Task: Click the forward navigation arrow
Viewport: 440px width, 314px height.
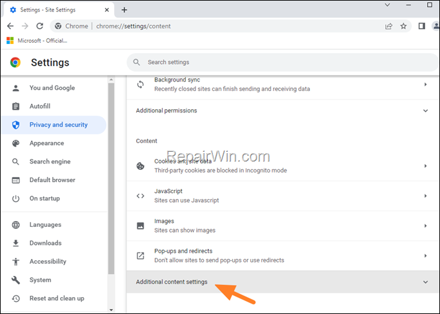Action: [25, 26]
